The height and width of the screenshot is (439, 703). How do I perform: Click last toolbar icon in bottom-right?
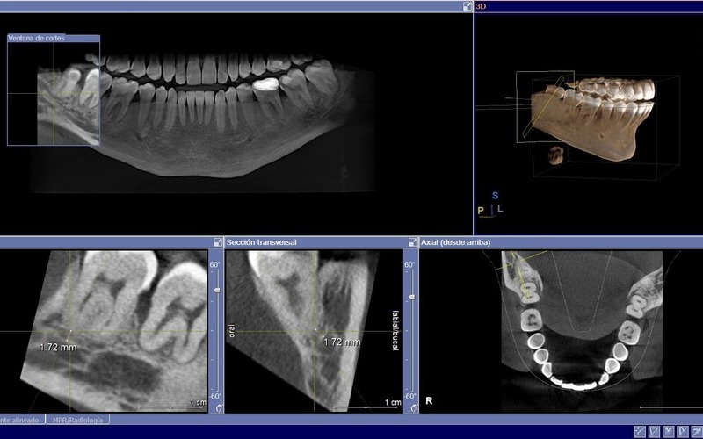[x=697, y=431]
